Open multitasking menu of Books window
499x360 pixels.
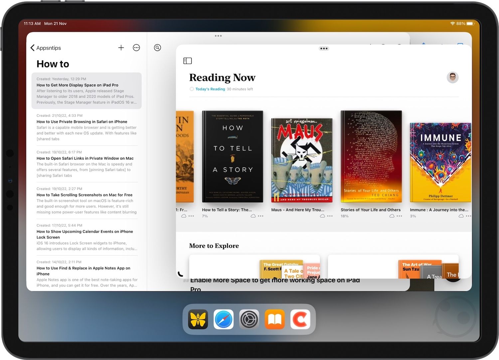coord(324,49)
